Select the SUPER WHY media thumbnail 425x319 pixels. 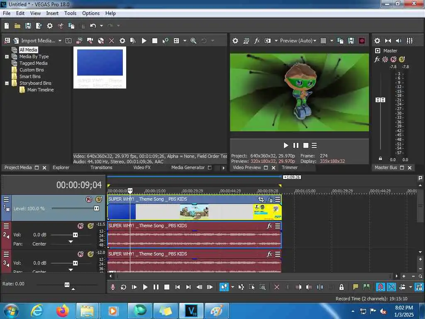click(x=100, y=68)
